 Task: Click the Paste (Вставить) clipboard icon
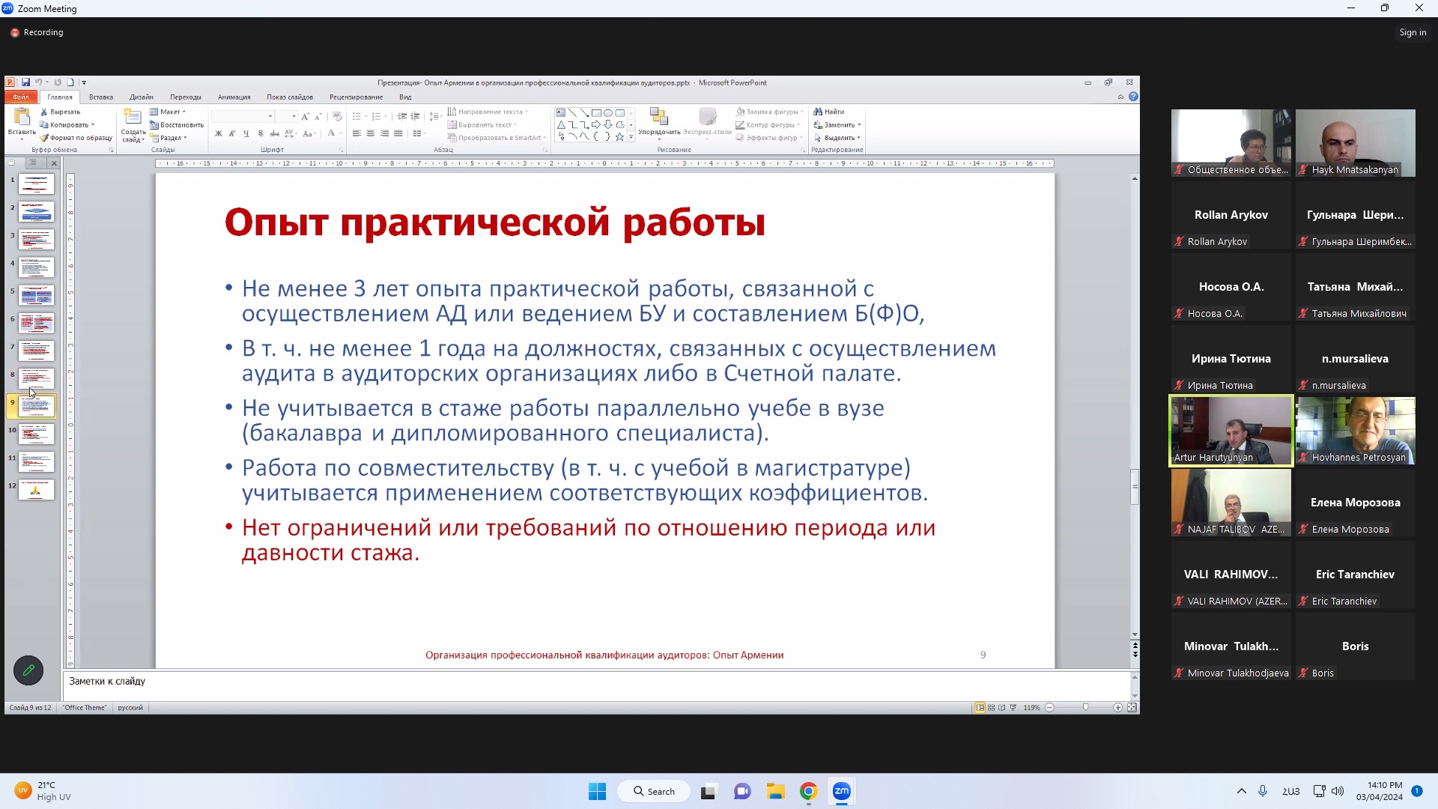point(22,118)
